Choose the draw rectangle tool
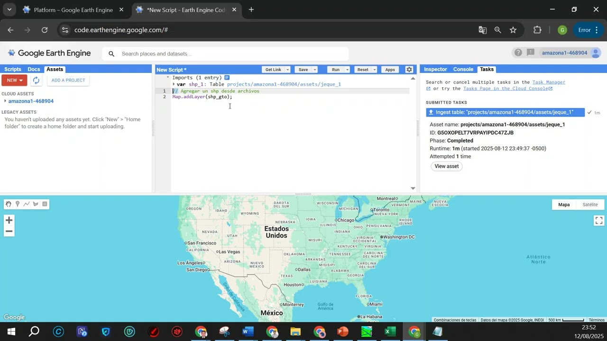The image size is (607, 341). [45, 204]
